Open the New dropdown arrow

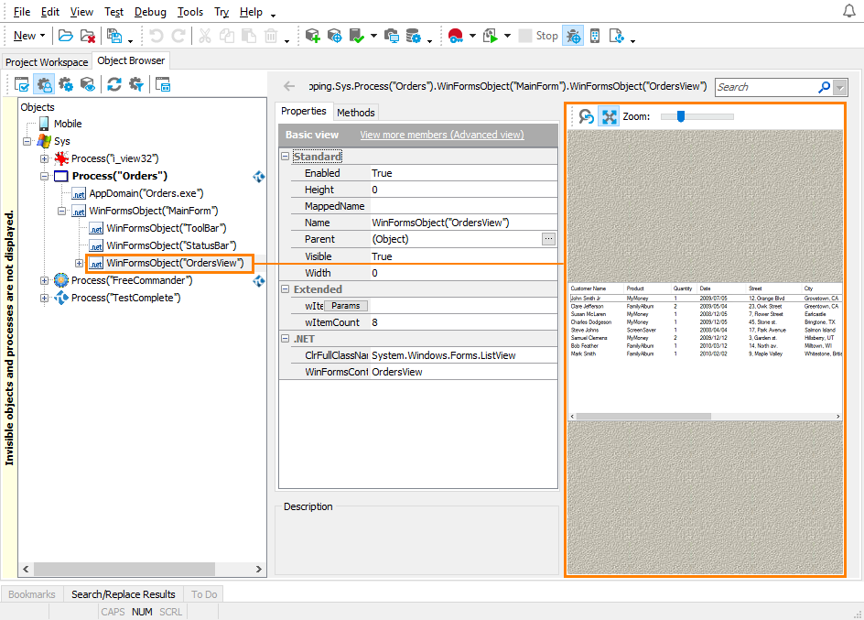coord(42,36)
